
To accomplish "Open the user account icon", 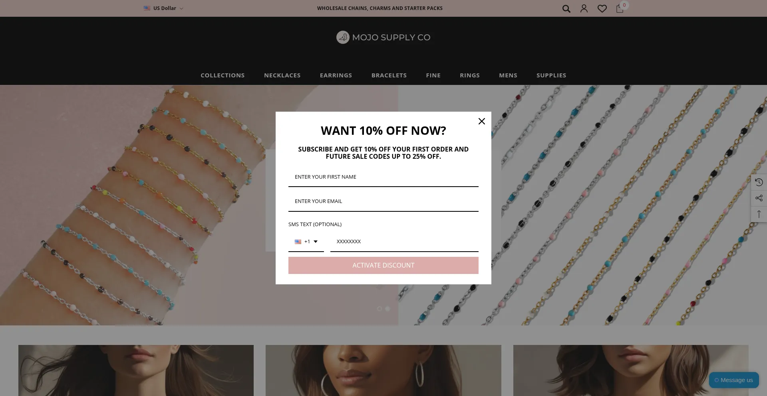I will [x=584, y=8].
